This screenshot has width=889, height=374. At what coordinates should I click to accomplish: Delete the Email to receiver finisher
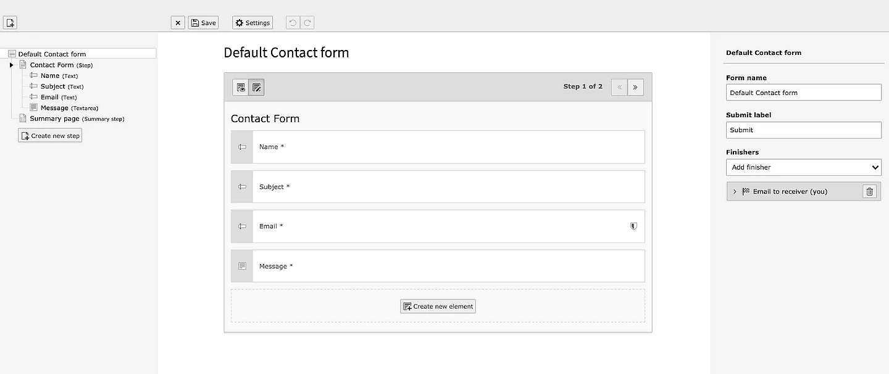coord(869,191)
